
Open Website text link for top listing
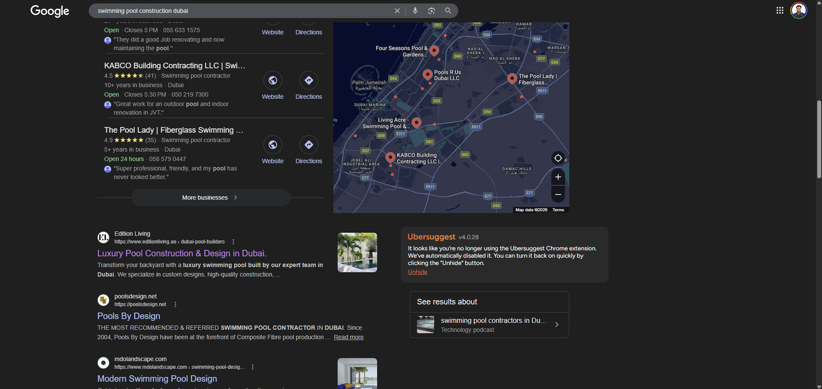pyautogui.click(x=273, y=32)
